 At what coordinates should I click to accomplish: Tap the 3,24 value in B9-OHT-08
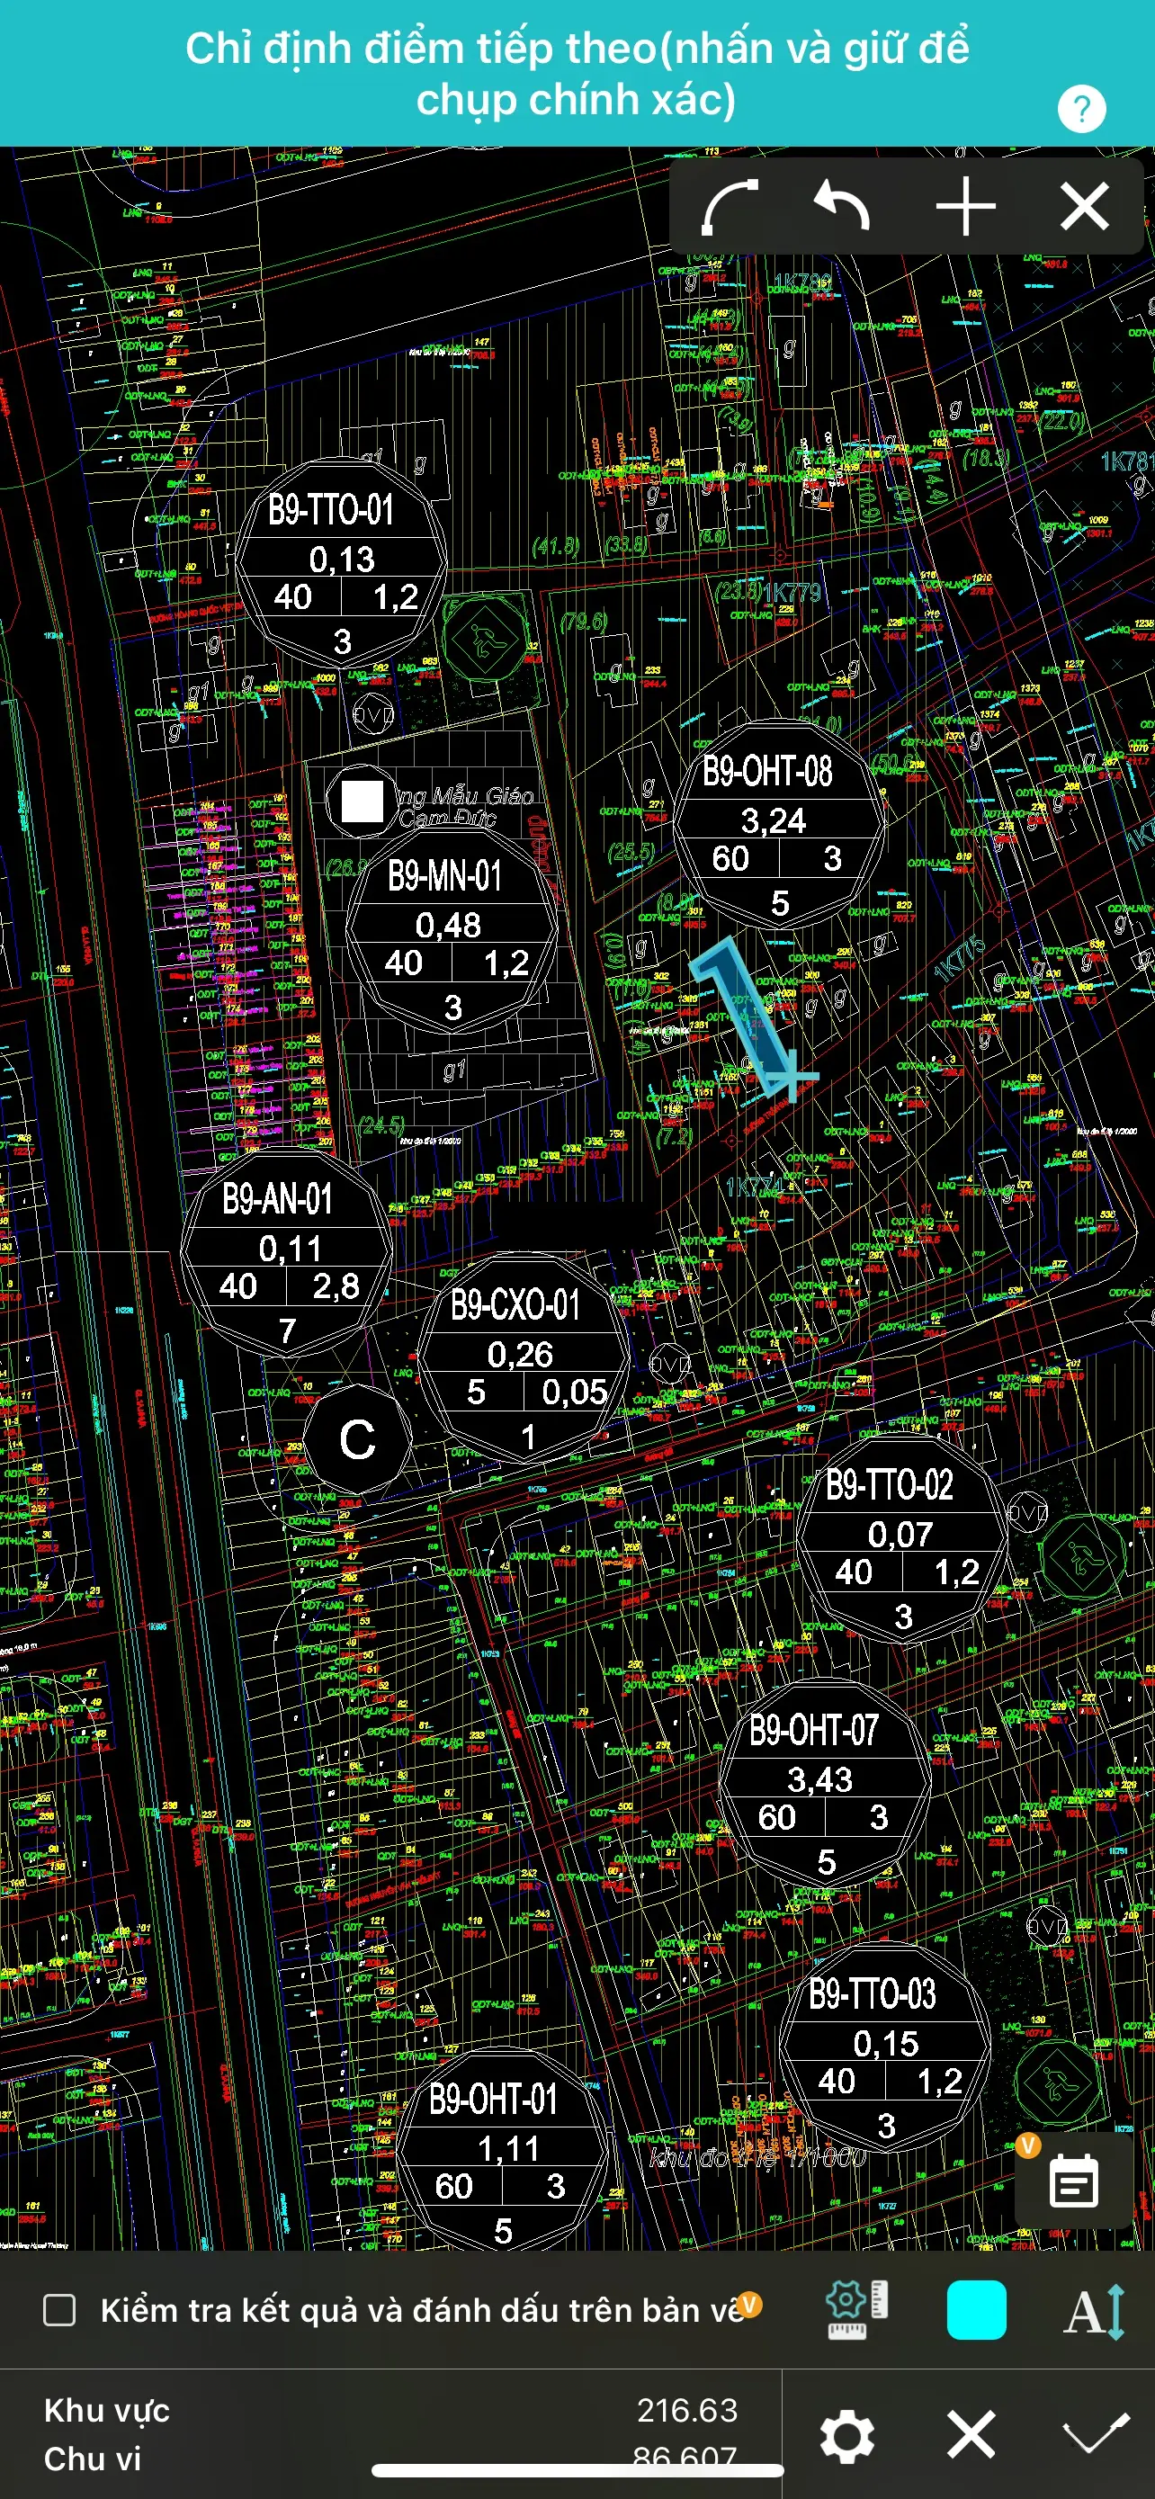point(773,820)
